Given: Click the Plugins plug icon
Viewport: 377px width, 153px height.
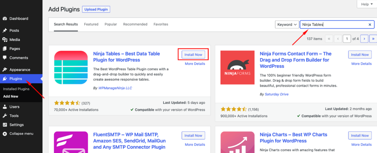Looking at the screenshot, I should click(x=4, y=79).
